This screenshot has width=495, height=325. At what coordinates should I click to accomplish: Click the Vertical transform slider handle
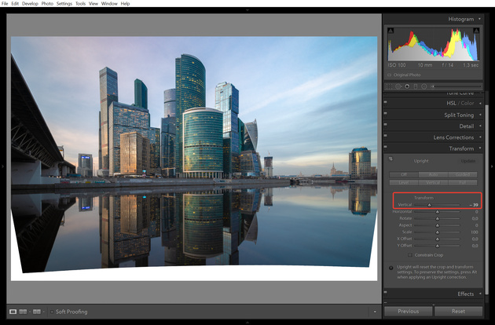pos(429,205)
